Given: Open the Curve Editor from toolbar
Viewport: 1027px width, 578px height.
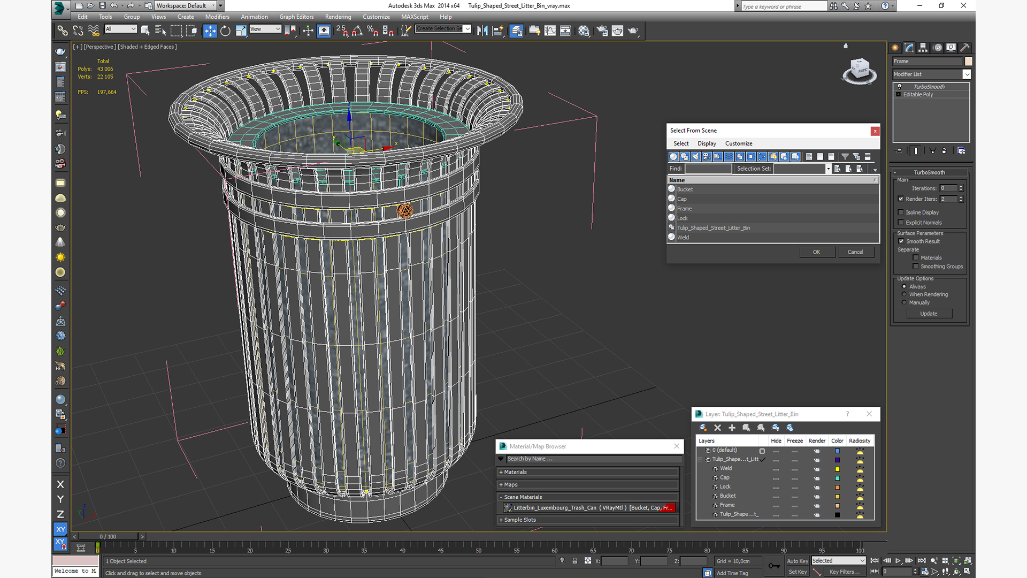Looking at the screenshot, I should pyautogui.click(x=550, y=31).
